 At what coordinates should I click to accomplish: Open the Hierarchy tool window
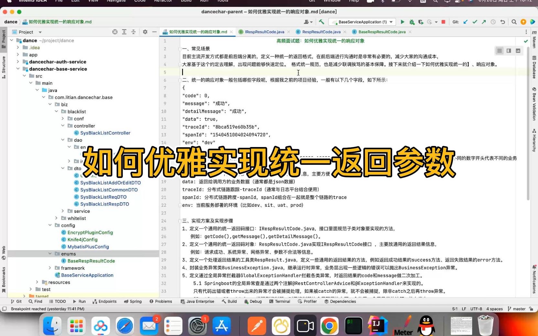tap(534, 141)
